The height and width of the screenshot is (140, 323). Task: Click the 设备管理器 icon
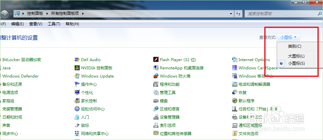156,117
